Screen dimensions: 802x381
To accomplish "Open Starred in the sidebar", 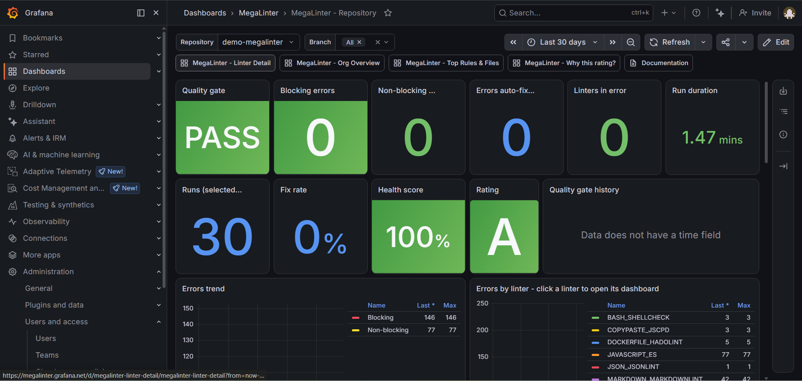I will [36, 55].
